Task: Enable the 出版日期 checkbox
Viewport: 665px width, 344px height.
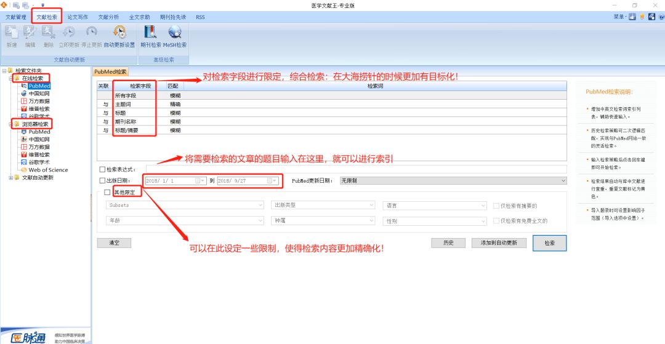Action: pos(102,180)
